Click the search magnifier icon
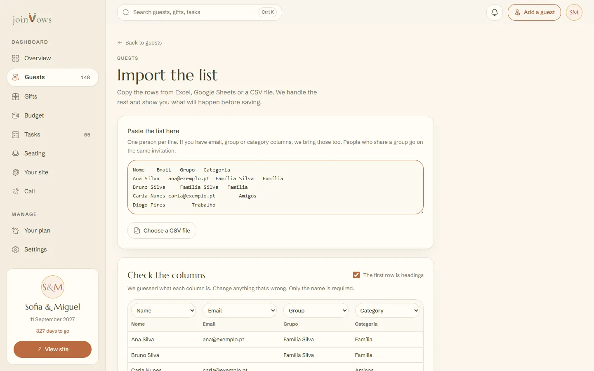Image resolution: width=594 pixels, height=371 pixels. [126, 12]
